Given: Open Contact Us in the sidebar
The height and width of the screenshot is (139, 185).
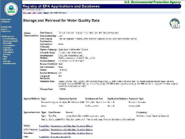Looking at the screenshot, I should [6, 31].
